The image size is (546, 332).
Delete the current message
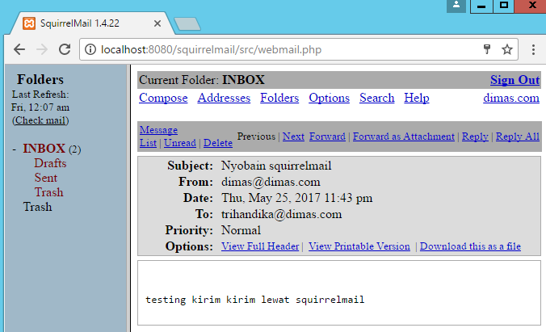[218, 143]
